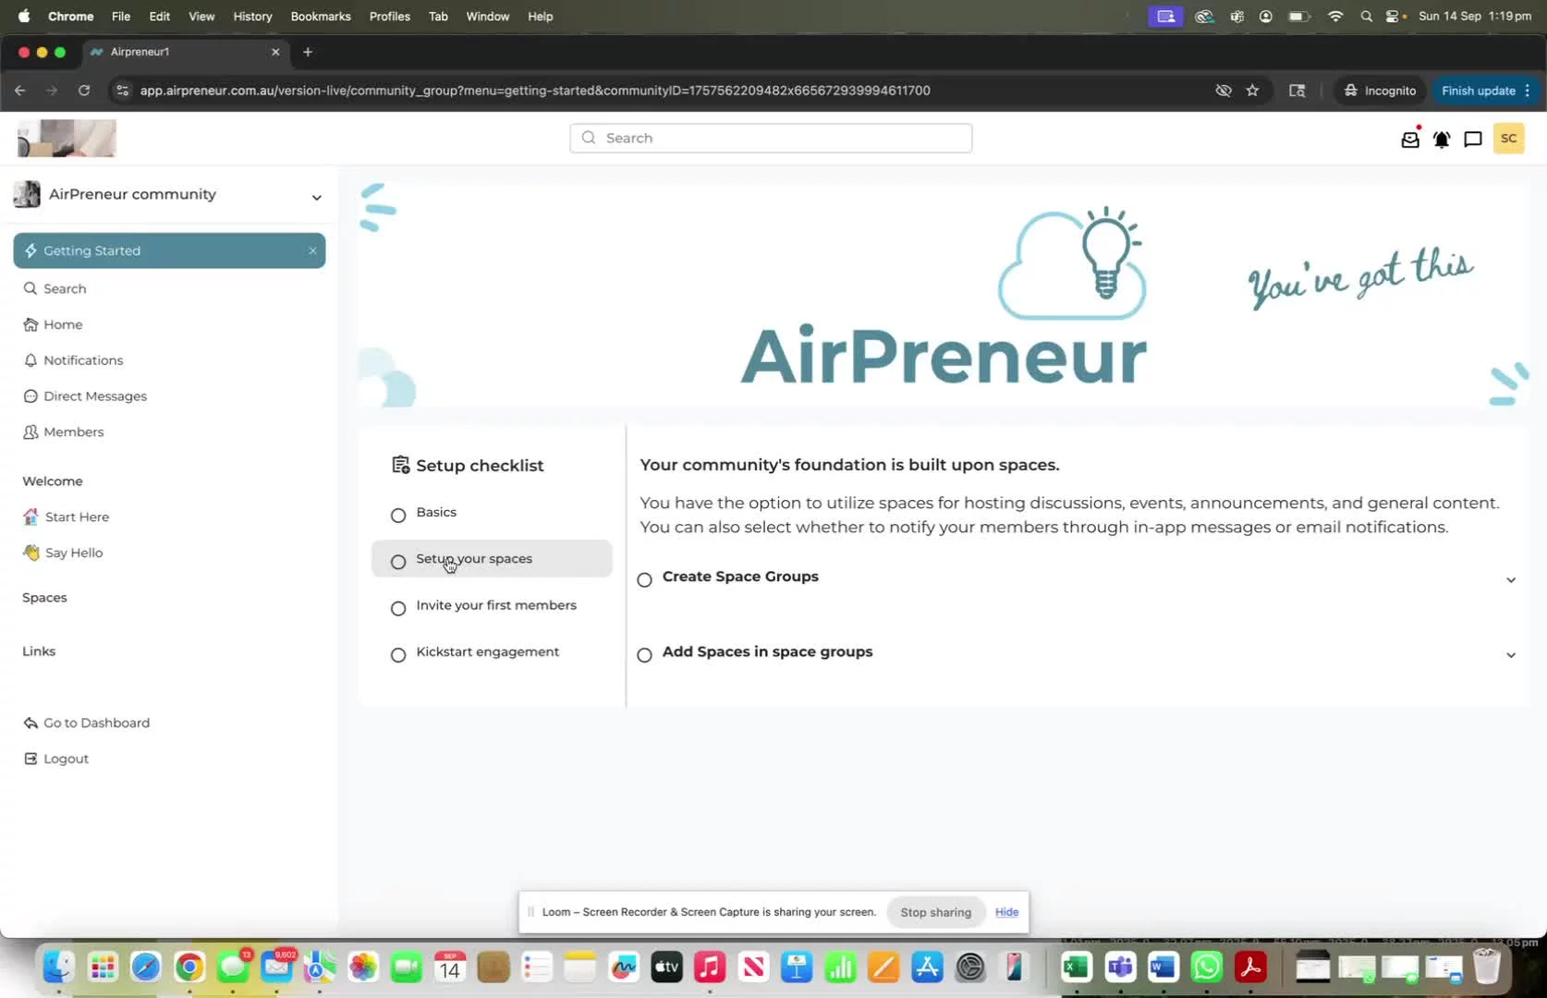This screenshot has width=1547, height=998.
Task: Open the chat bubble icon in header
Action: [x=1473, y=140]
